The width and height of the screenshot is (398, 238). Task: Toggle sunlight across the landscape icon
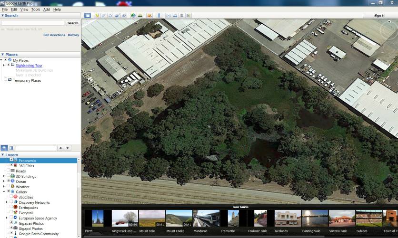[x=140, y=16]
